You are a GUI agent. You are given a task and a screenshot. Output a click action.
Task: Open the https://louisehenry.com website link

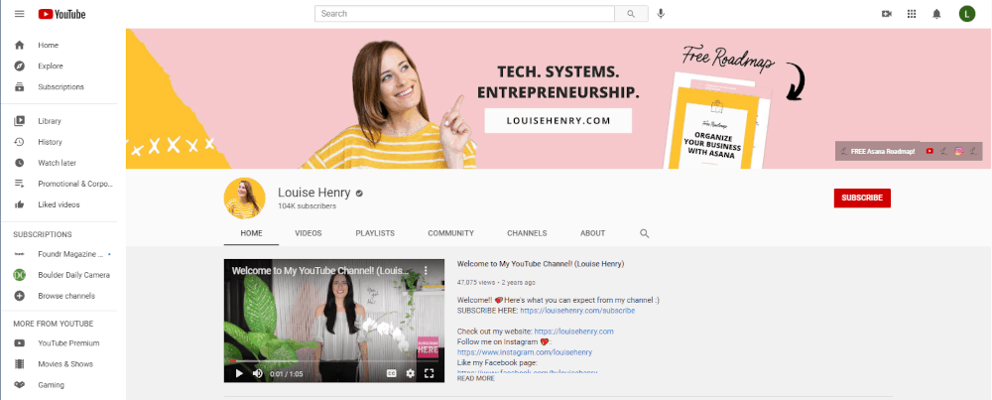(573, 331)
